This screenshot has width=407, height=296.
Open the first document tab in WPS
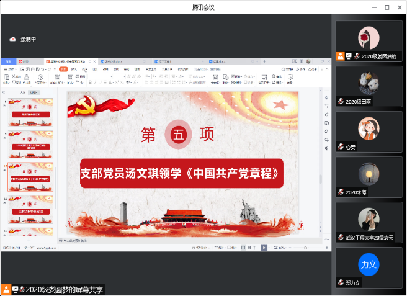tap(25, 61)
